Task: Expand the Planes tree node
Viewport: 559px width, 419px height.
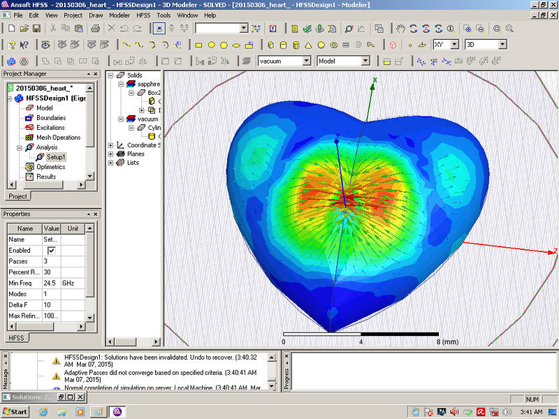Action: [x=111, y=154]
